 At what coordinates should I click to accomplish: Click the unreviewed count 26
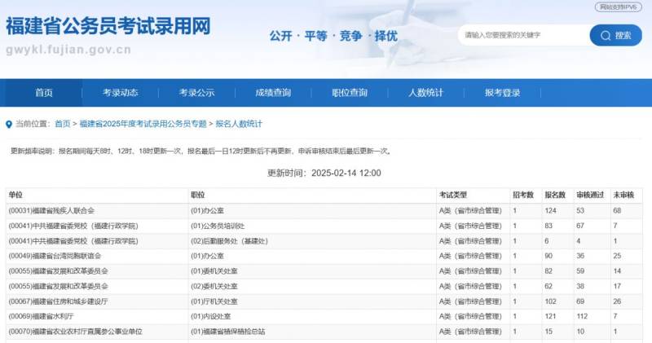pos(617,301)
